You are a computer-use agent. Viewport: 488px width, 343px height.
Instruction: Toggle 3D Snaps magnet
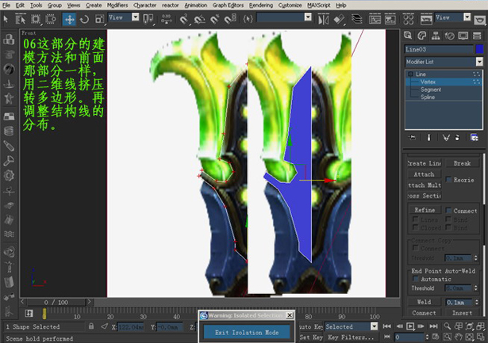(x=184, y=19)
